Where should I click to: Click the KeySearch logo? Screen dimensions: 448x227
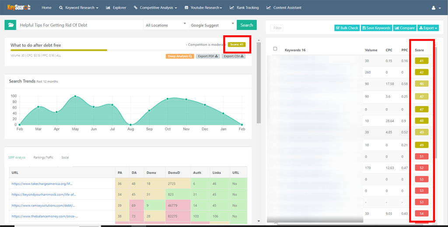tap(19, 7)
